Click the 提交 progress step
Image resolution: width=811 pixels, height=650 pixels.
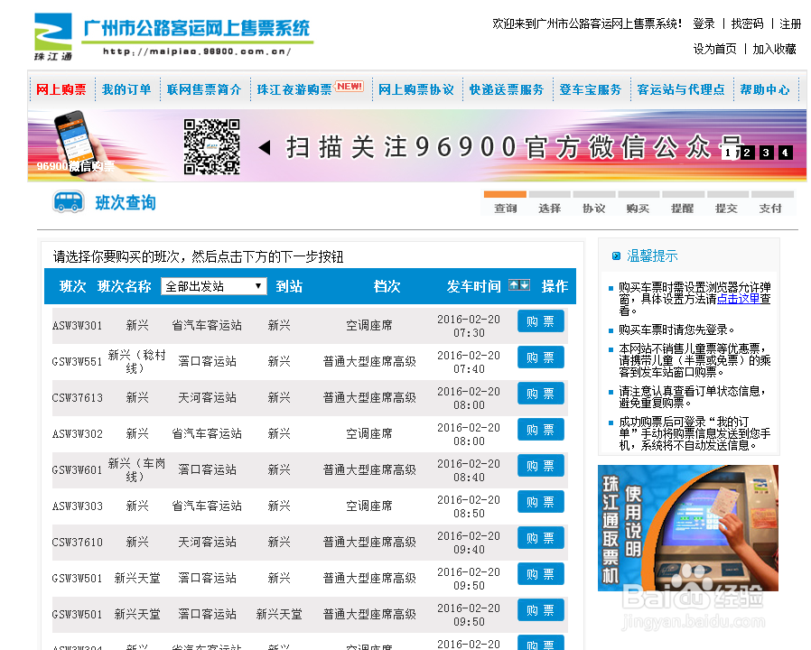tap(726, 209)
